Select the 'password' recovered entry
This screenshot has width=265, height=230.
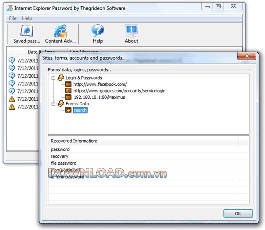coord(60,149)
